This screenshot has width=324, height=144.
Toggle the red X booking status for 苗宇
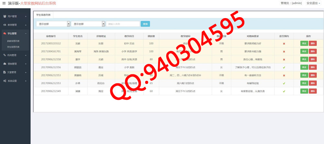[284, 59]
